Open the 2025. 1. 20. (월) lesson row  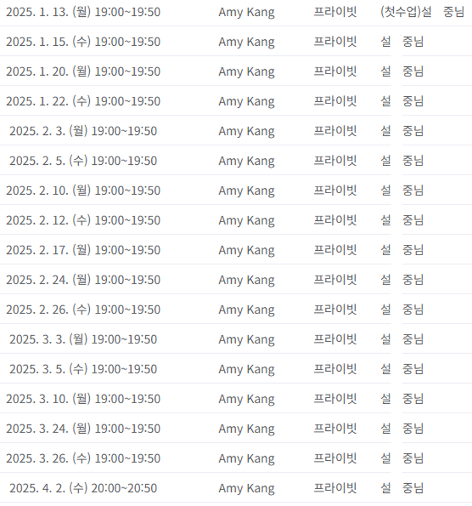236,72
